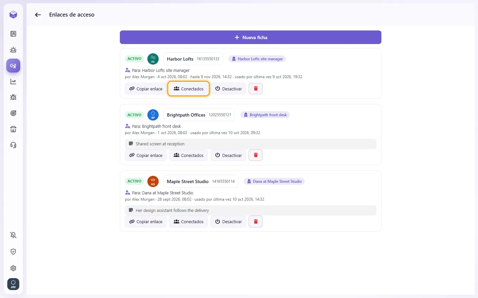478x298 pixels.
Task: Go back with the left arrow
Action: click(38, 15)
